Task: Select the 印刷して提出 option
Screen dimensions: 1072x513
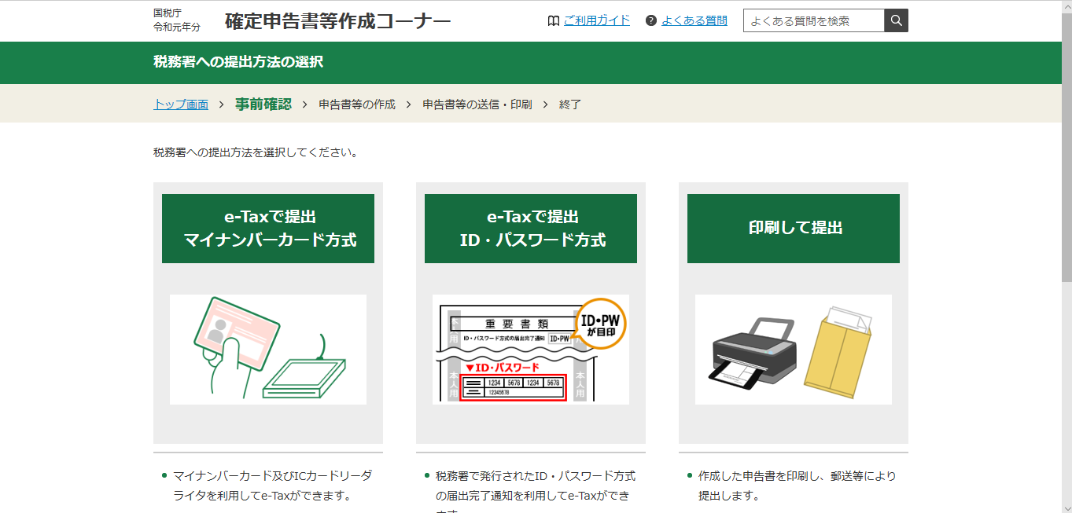Action: click(793, 228)
